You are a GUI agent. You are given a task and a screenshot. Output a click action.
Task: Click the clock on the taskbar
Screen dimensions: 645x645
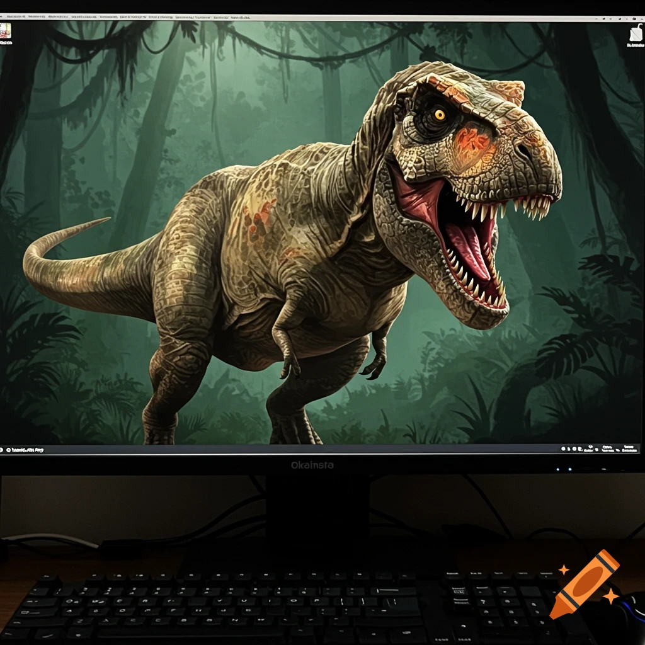click(x=610, y=448)
